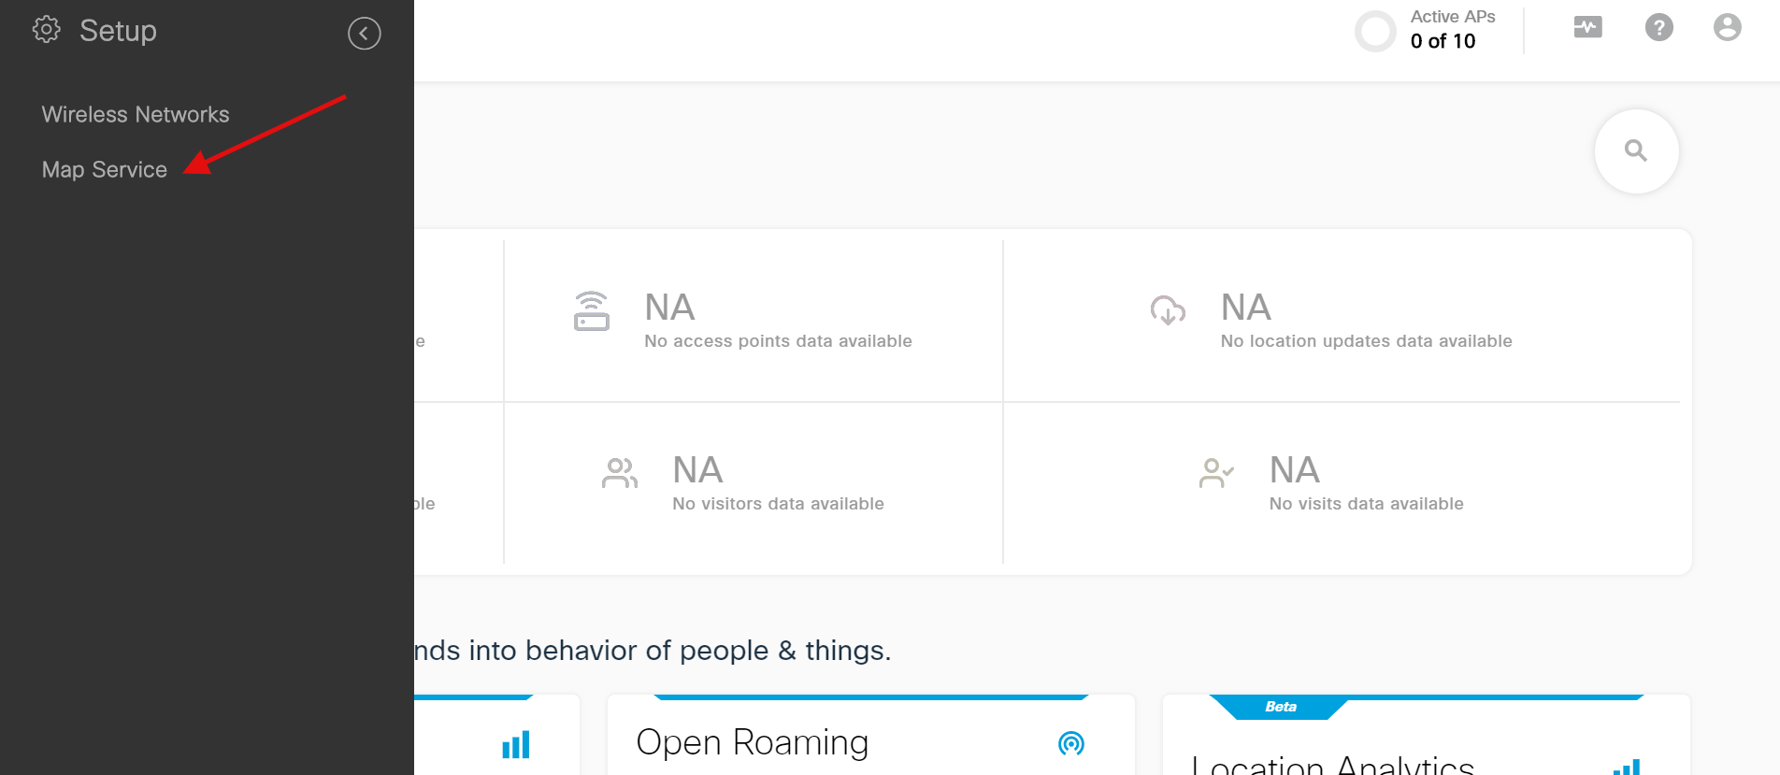Click the Active APs progress ring
This screenshot has width=1780, height=775.
pyautogui.click(x=1375, y=31)
